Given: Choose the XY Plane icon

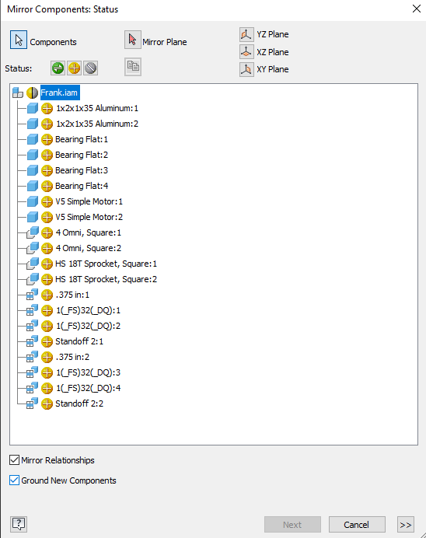Looking at the screenshot, I should [246, 69].
